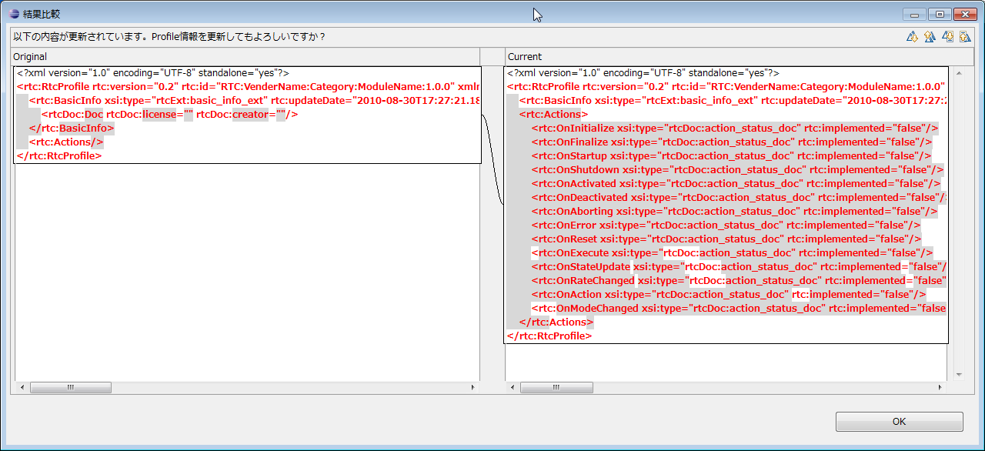985x451 pixels.
Task: Click the rtc:Actions/ line in Original
Action: pos(66,142)
